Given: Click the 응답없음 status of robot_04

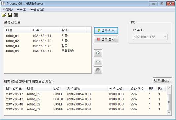Looking at the screenshot, I should (68, 51).
